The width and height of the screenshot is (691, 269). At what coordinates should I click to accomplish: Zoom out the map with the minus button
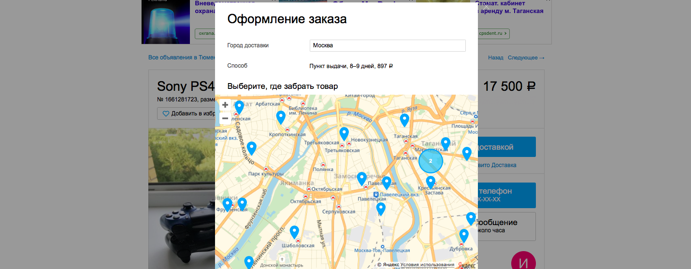point(225,118)
